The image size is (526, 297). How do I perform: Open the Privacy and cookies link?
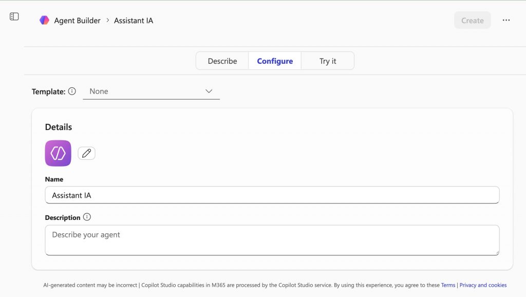point(483,285)
